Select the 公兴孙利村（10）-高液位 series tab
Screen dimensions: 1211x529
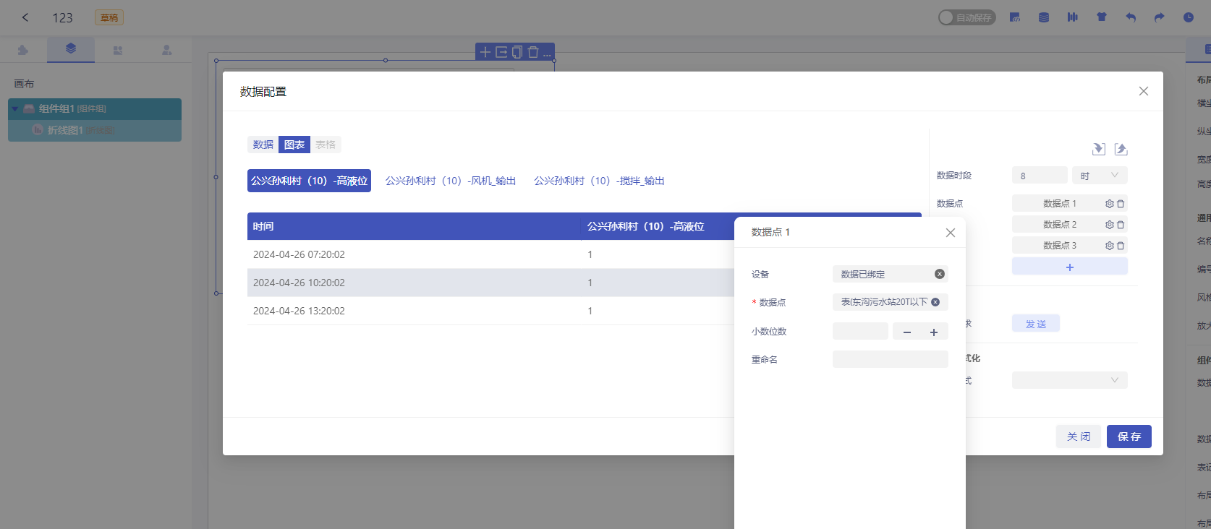309,181
